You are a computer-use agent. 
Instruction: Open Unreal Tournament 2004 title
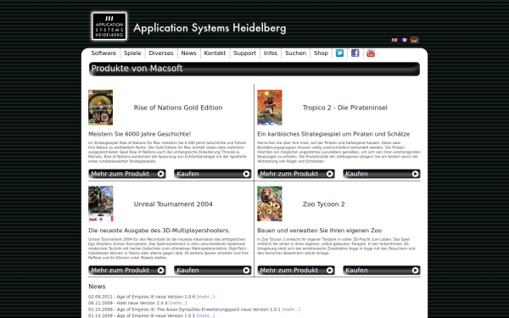click(x=173, y=204)
